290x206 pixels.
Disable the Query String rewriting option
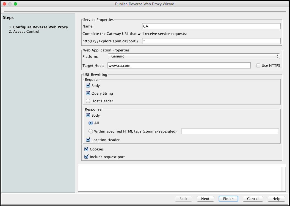[x=88, y=93]
